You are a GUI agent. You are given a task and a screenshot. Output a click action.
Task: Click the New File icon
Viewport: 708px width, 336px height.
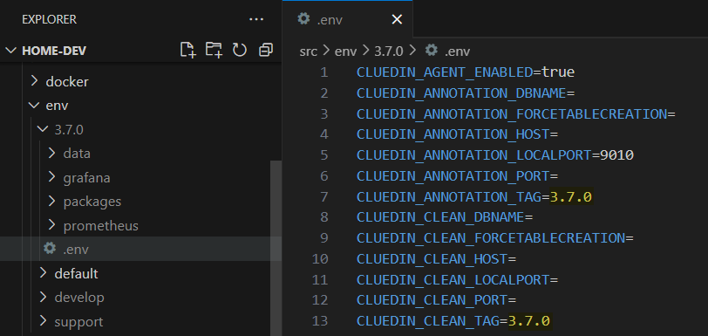187,51
